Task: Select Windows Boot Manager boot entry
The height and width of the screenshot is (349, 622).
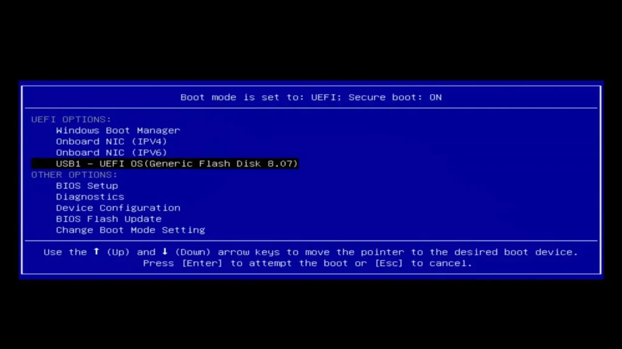Action: 118,131
